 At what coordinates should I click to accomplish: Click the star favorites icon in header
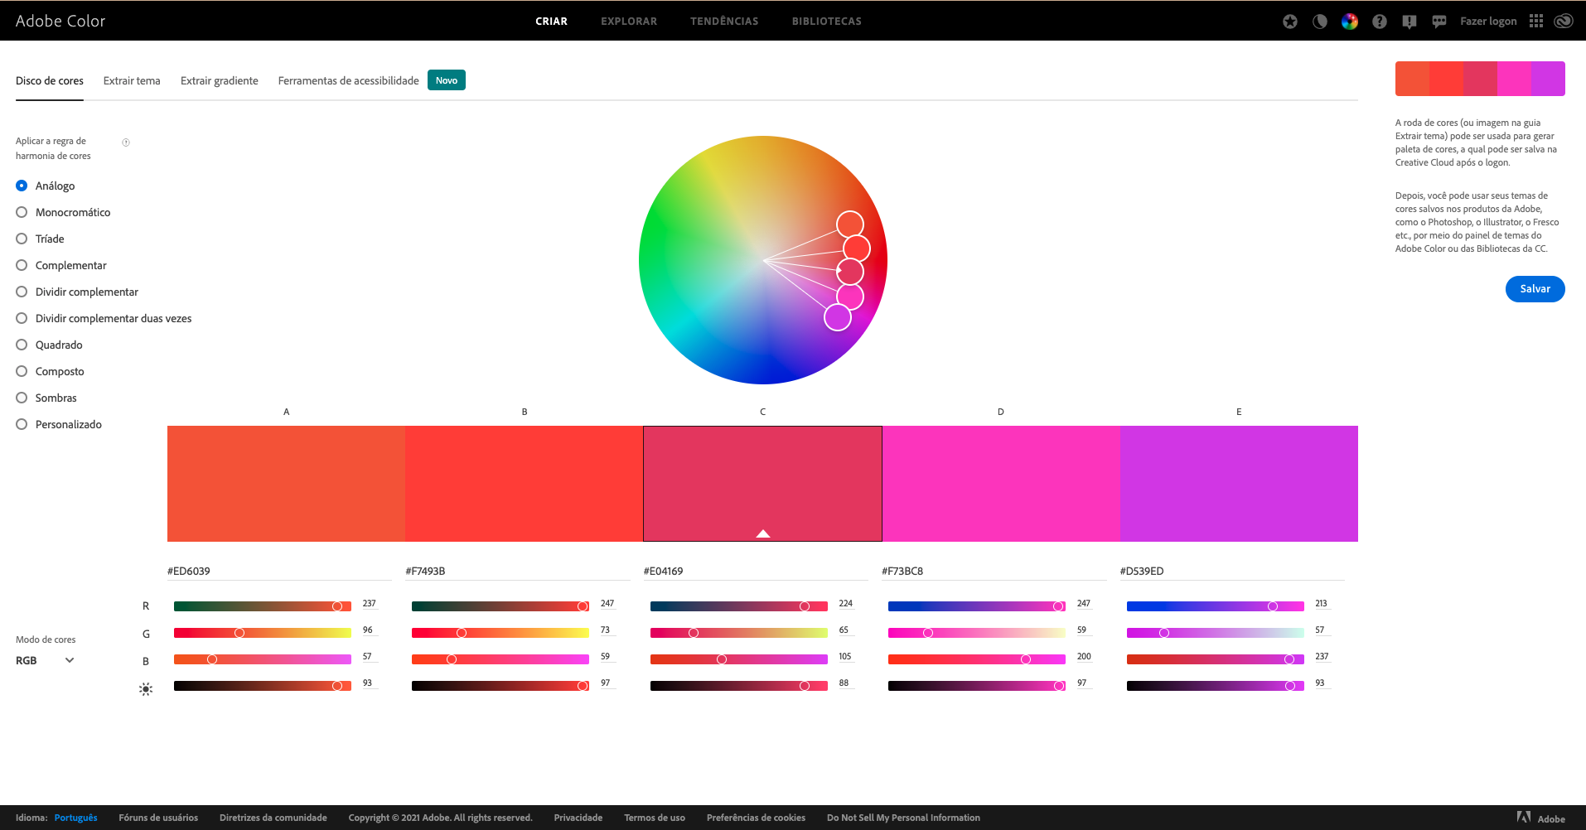1290,21
